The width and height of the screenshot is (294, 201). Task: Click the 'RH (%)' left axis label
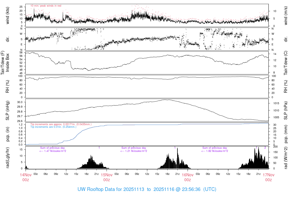8,86
